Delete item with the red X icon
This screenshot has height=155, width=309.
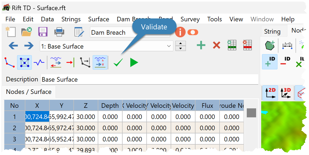coord(216,46)
